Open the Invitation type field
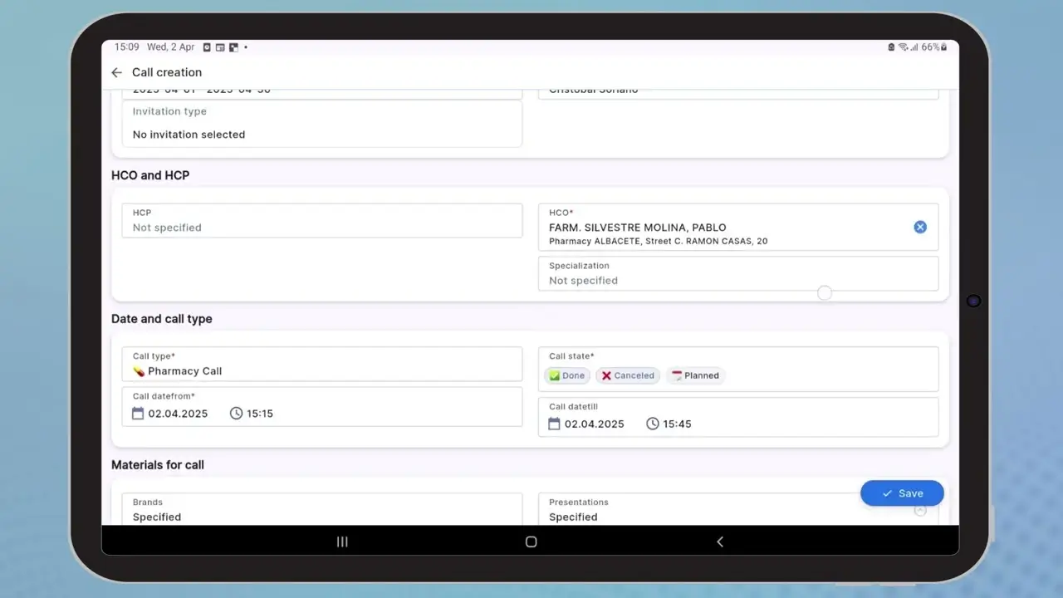The width and height of the screenshot is (1063, 598). click(322, 124)
